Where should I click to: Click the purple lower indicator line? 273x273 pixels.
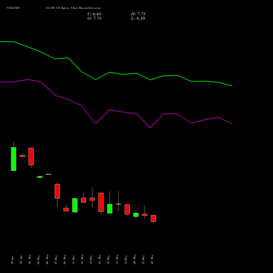pos(109,110)
